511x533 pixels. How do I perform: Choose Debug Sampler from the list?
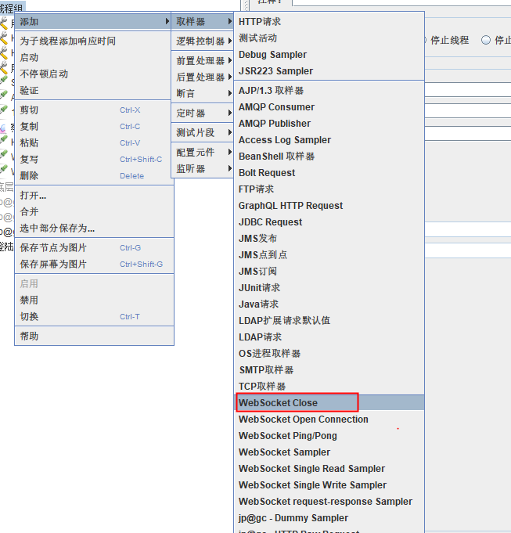(272, 55)
